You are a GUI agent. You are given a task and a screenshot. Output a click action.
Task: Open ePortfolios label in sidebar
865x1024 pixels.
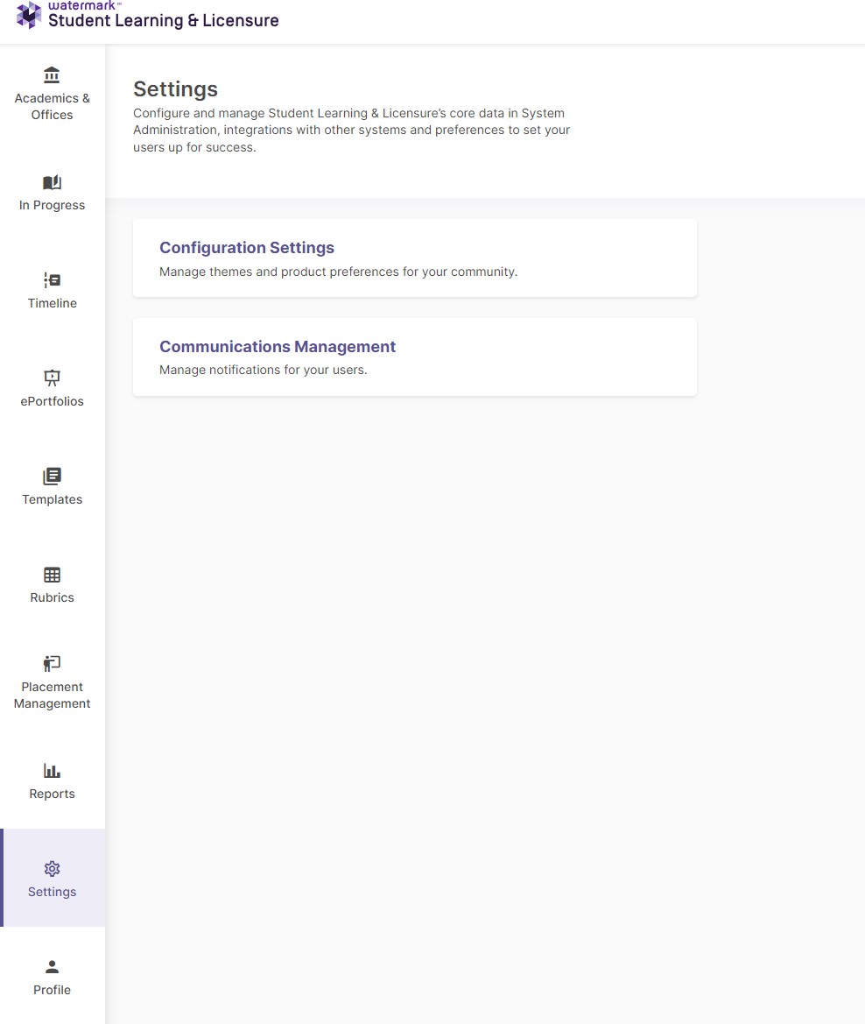tap(53, 401)
